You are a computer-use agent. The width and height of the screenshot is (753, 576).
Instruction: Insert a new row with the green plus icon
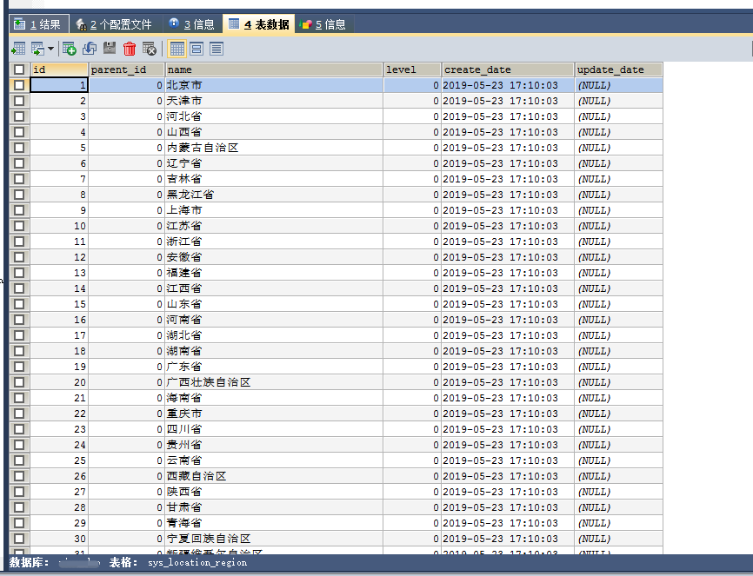(68, 48)
